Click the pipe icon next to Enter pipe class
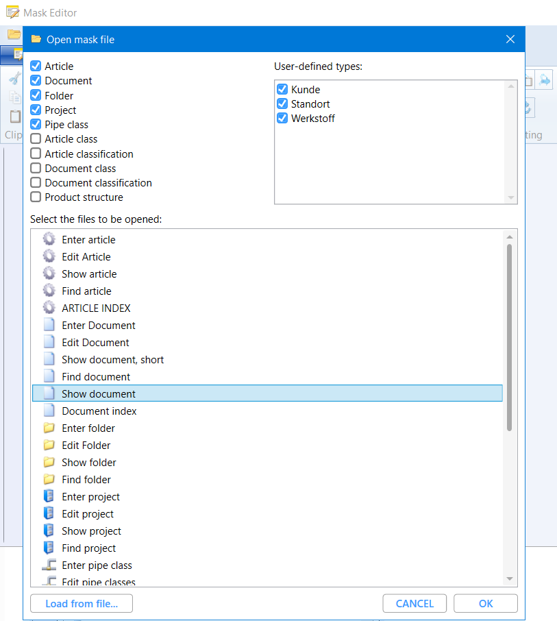The width and height of the screenshot is (557, 621). (49, 565)
